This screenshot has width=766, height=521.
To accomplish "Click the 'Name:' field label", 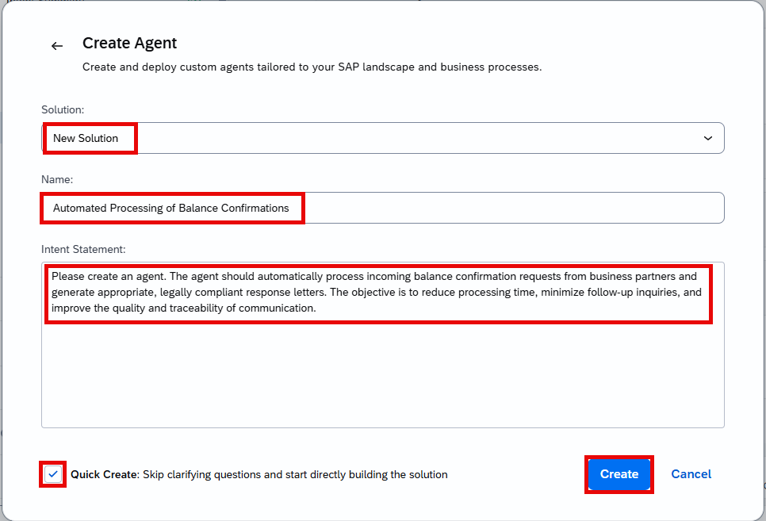I will coord(57,179).
